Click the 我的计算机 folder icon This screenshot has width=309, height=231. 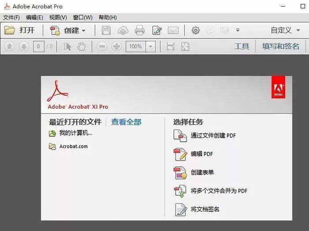click(53, 134)
